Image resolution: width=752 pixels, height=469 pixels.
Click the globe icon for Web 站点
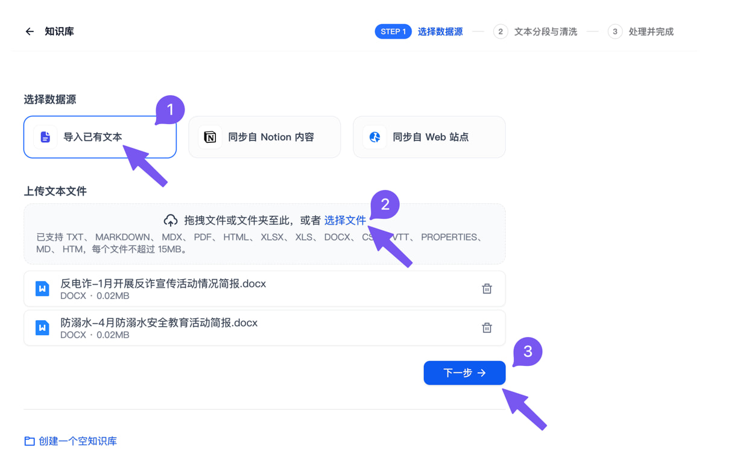coord(374,137)
